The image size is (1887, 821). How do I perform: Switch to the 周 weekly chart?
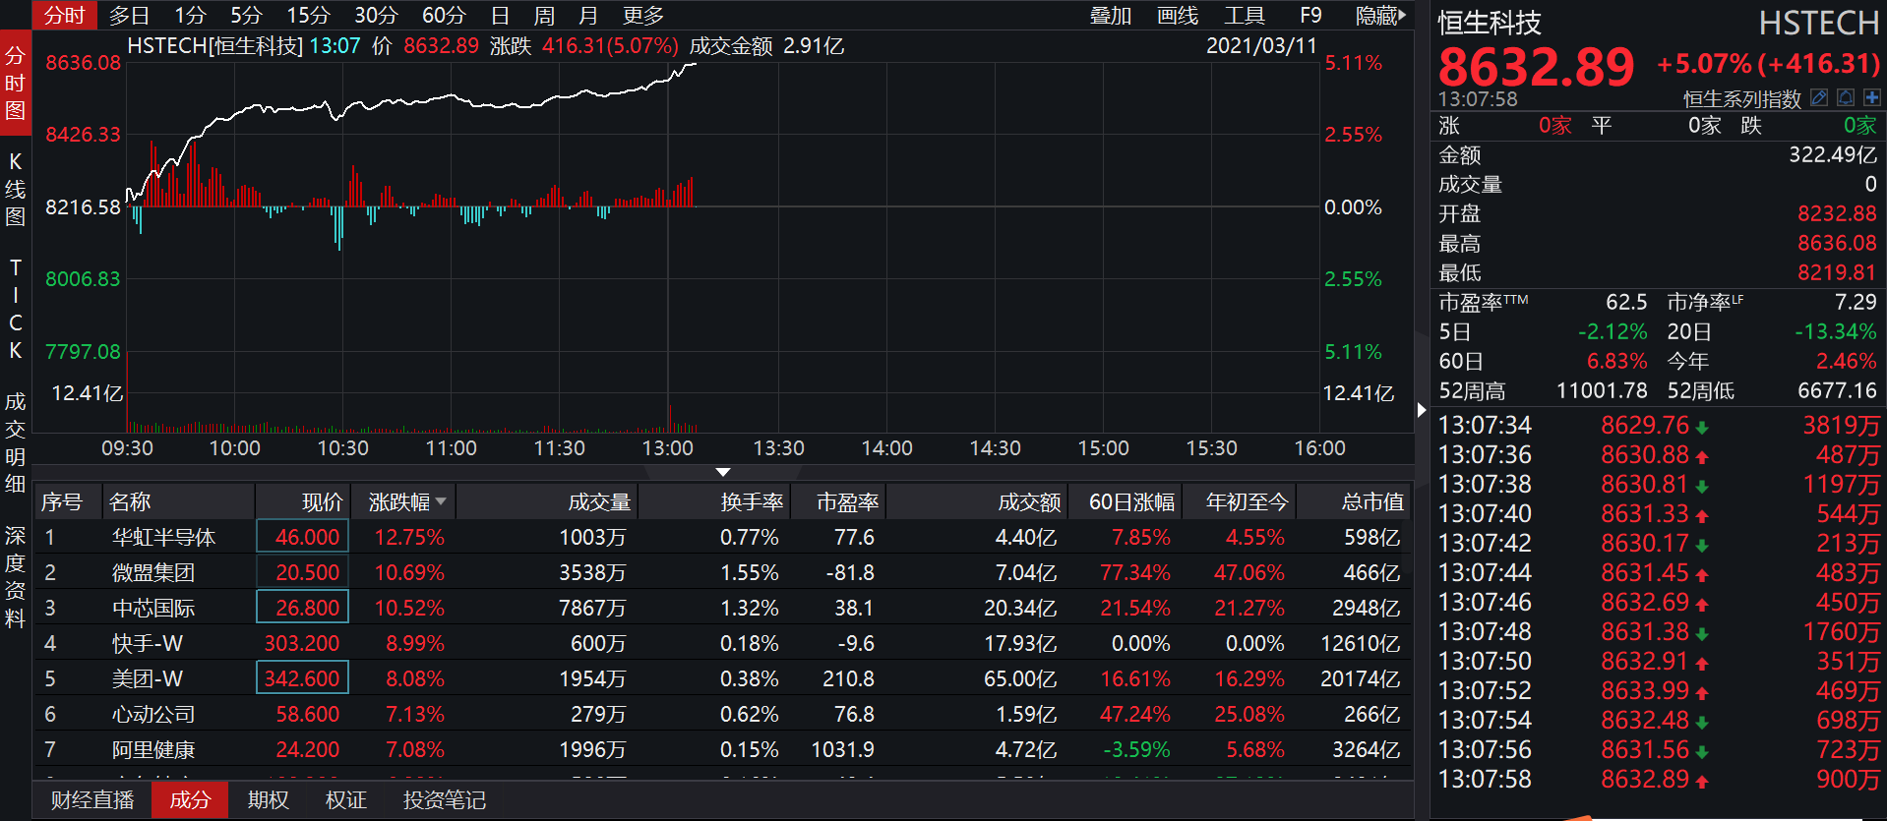[544, 16]
